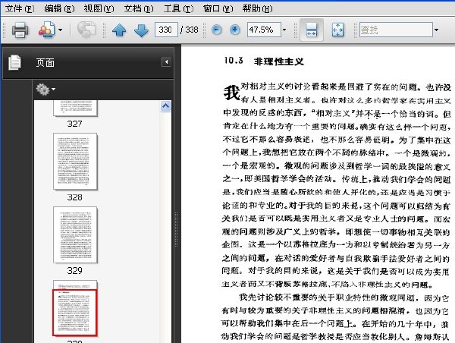Open the collaboration icon dropdown arrow
The image size is (455, 343).
(60, 30)
